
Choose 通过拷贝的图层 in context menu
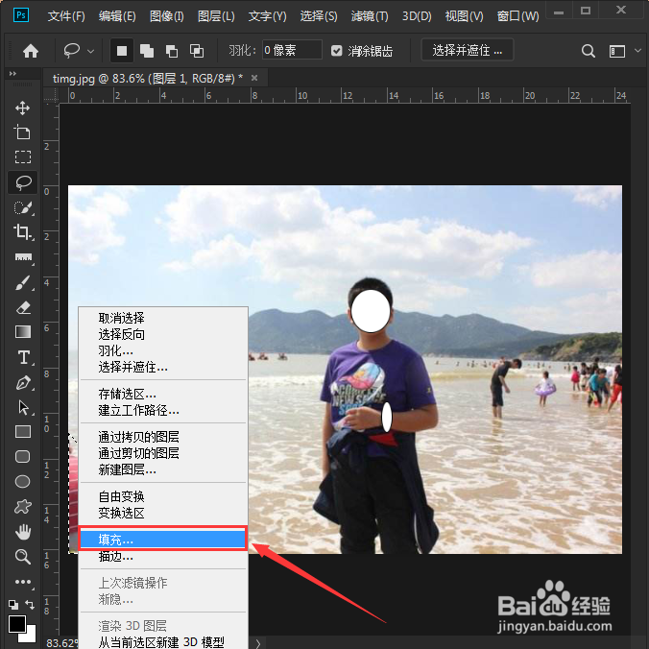[163, 437]
